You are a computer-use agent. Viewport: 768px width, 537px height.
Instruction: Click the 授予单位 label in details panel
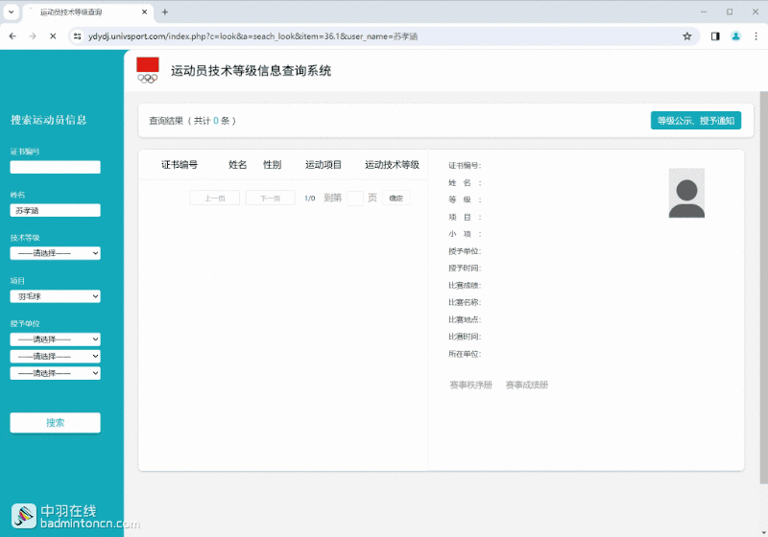pyautogui.click(x=465, y=251)
